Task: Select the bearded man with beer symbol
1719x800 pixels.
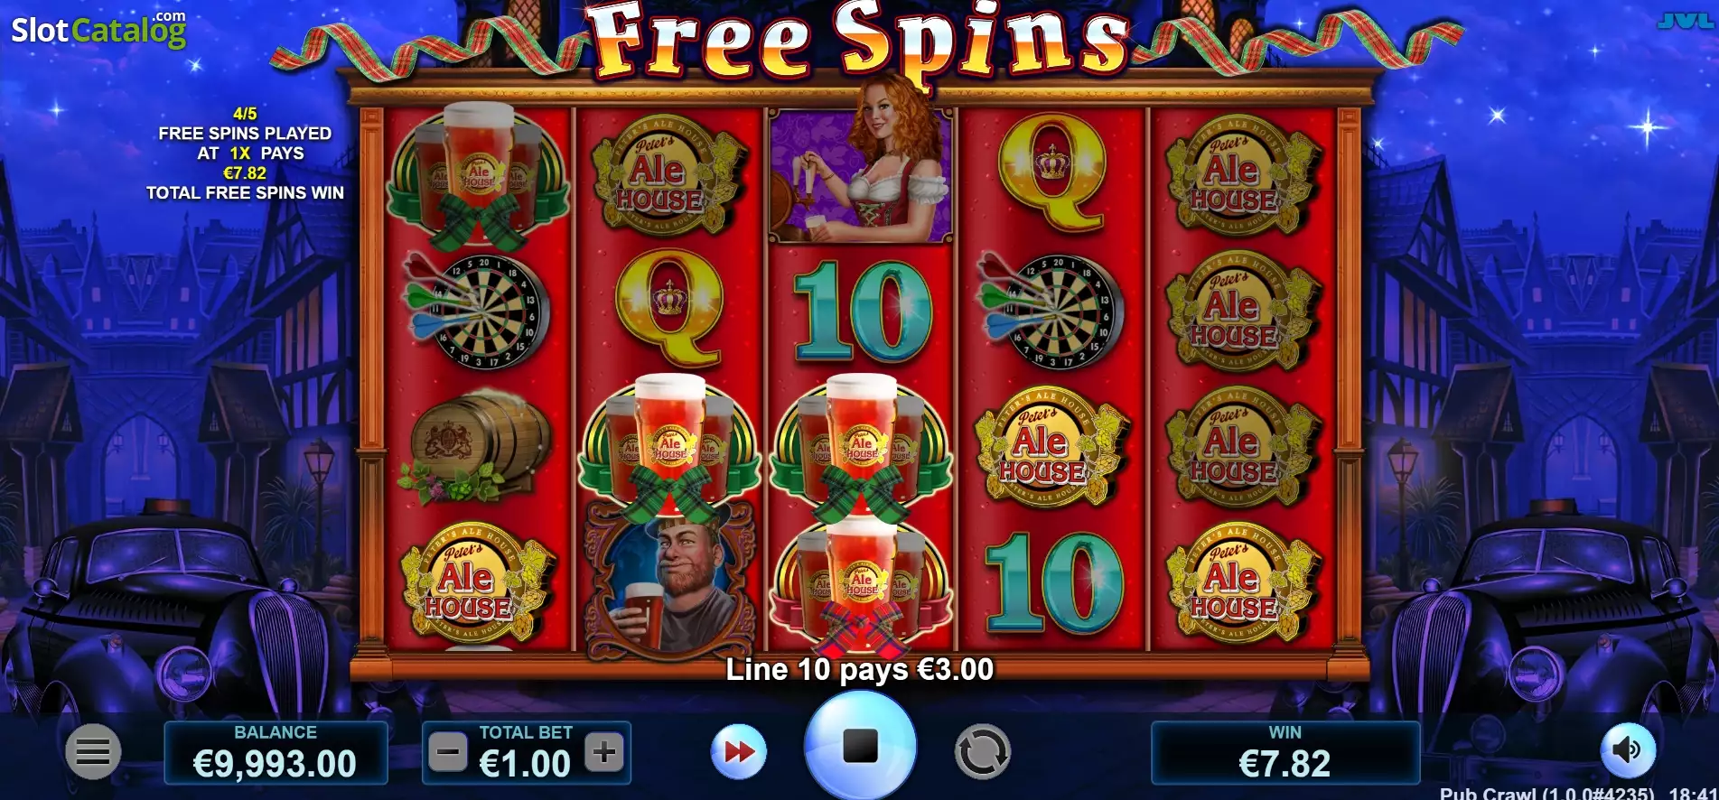Action: (669, 581)
